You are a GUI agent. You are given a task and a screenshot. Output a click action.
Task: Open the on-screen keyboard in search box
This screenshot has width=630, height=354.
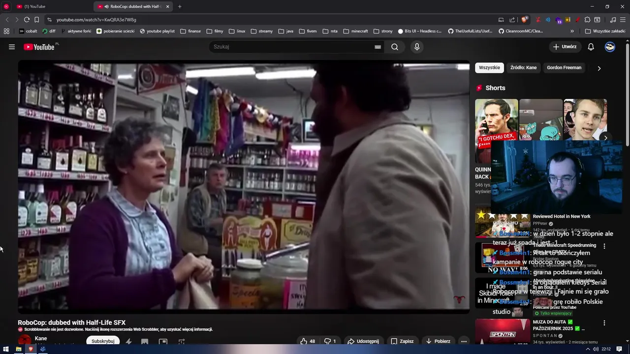click(x=378, y=47)
